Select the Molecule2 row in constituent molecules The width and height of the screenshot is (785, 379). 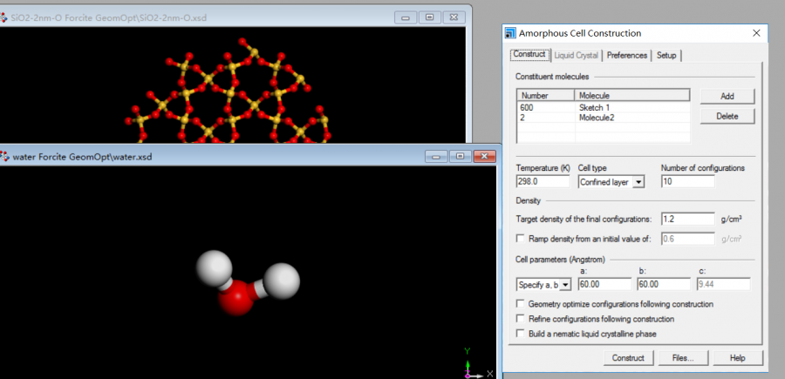604,118
